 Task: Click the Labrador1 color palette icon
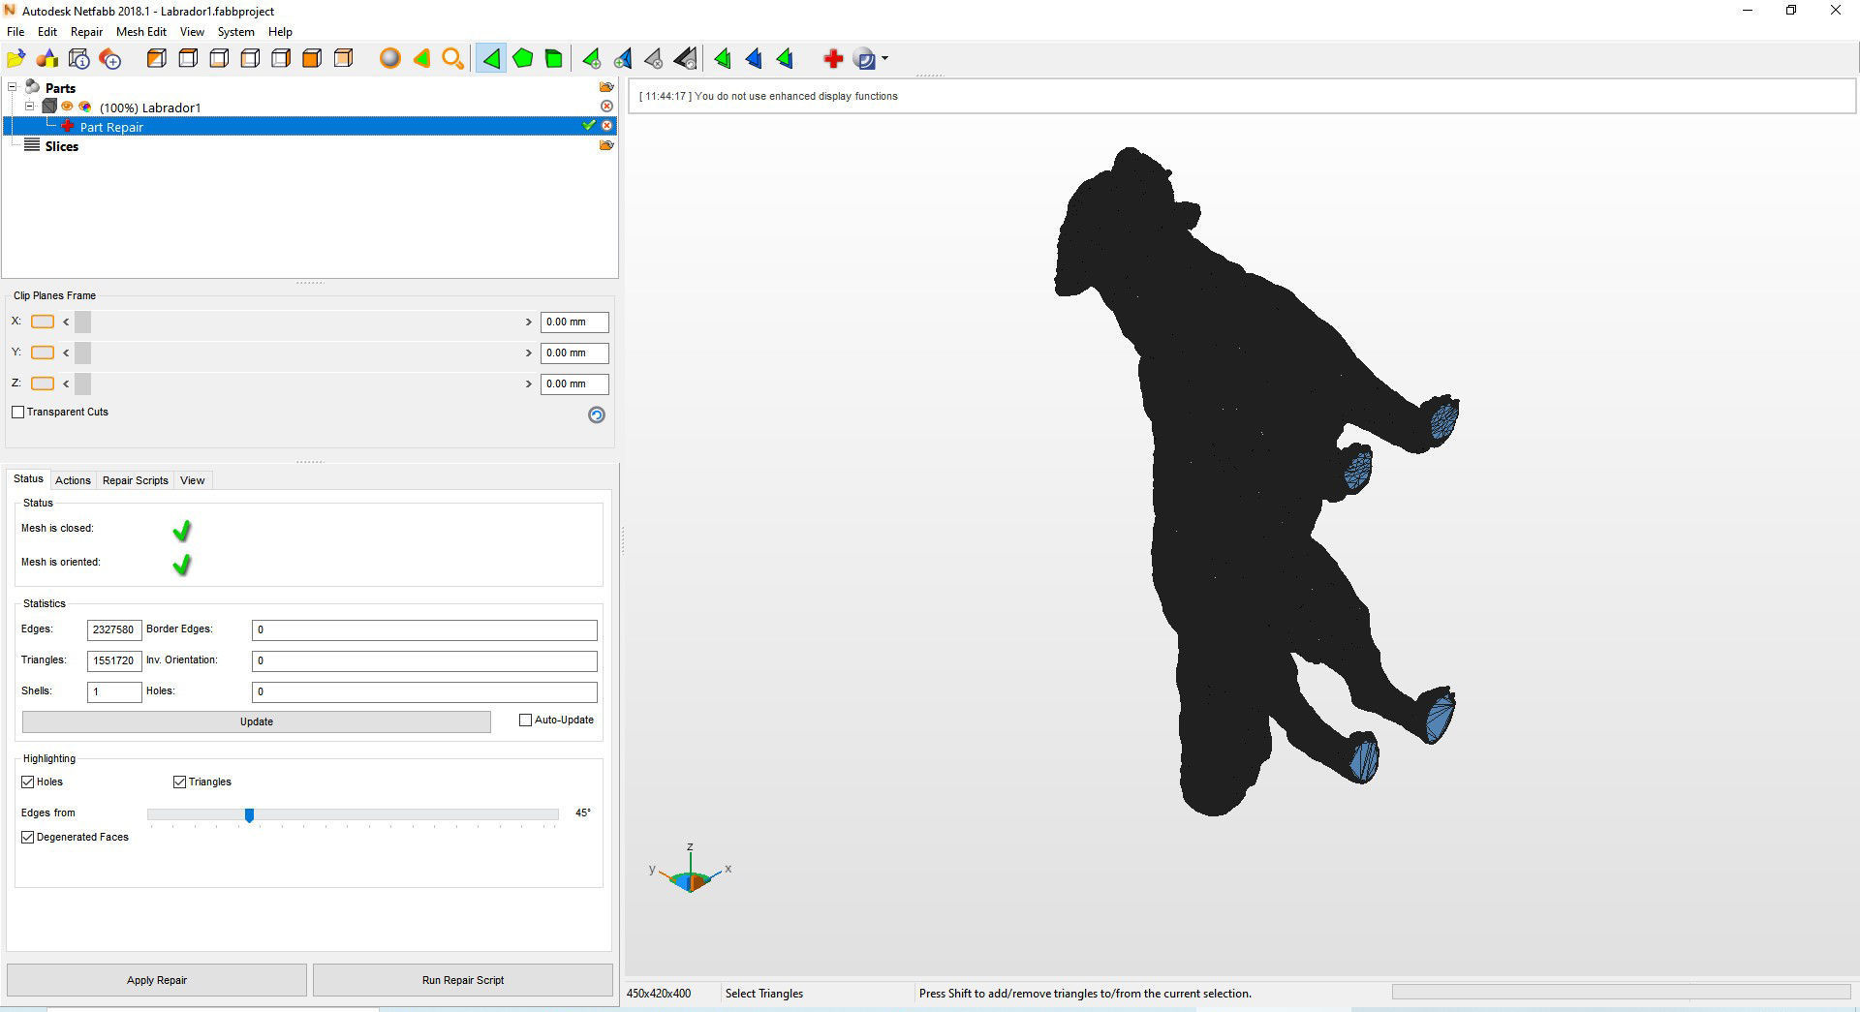coord(85,107)
